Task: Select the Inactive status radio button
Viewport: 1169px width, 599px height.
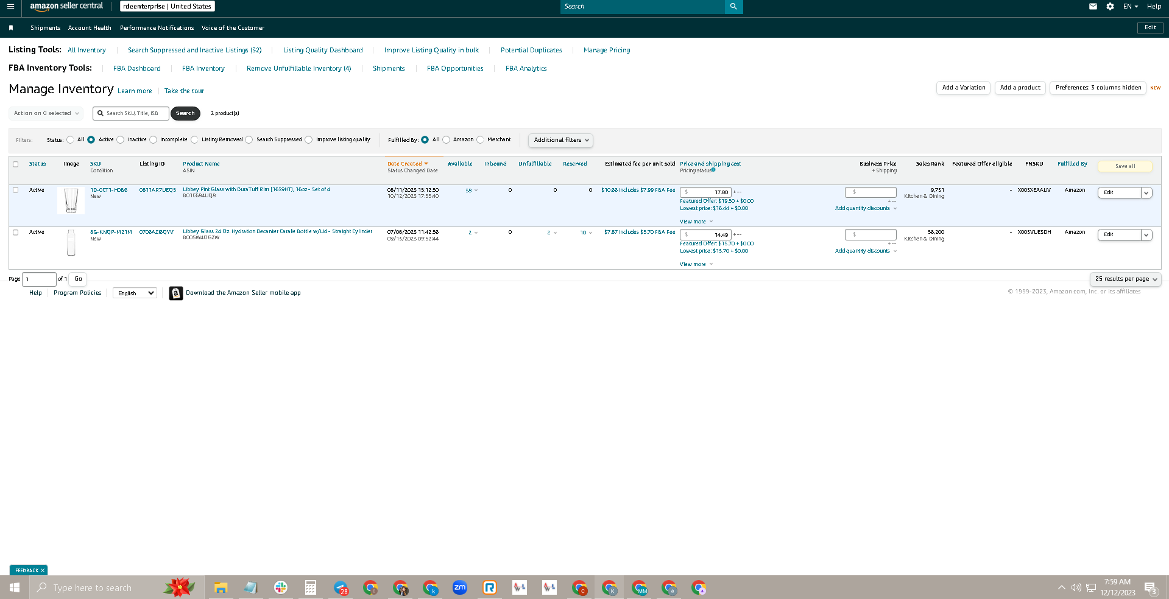Action: tap(121, 140)
